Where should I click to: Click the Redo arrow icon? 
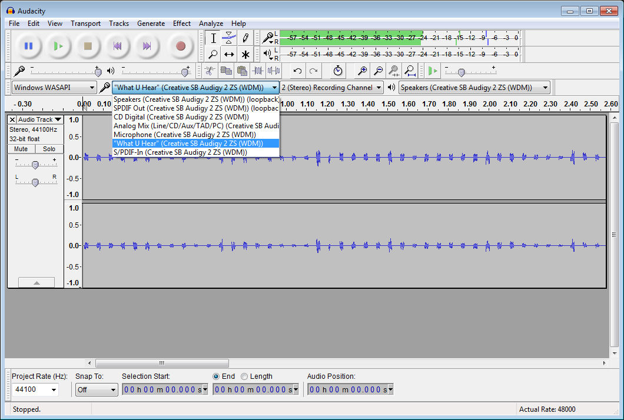(314, 71)
